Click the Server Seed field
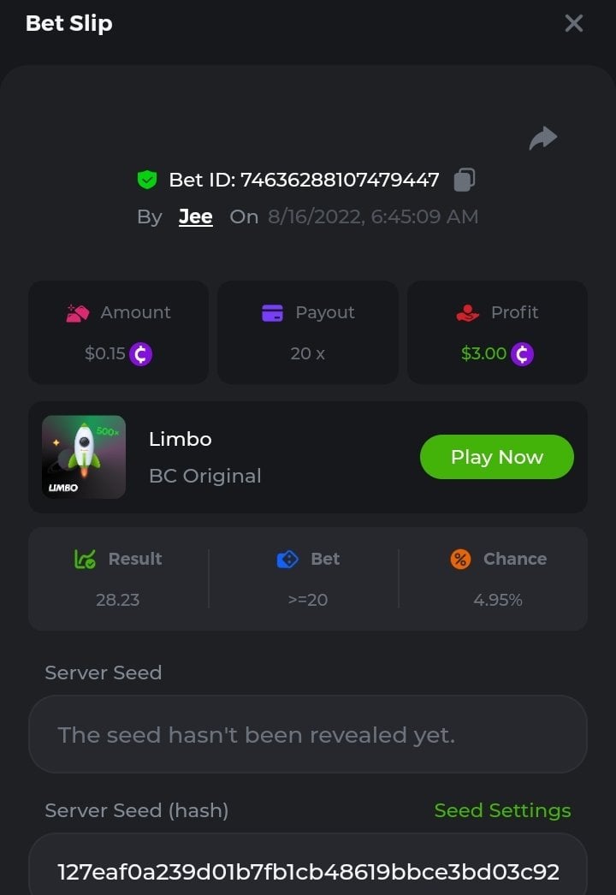The width and height of the screenshot is (616, 895). (x=308, y=734)
